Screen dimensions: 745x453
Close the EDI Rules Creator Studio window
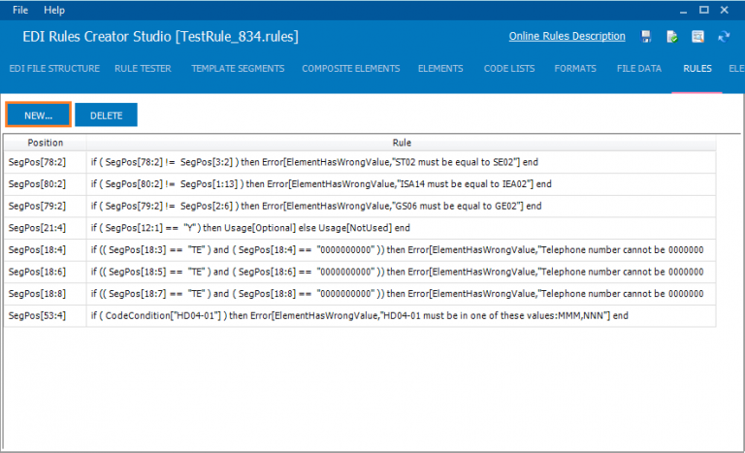pyautogui.click(x=724, y=10)
